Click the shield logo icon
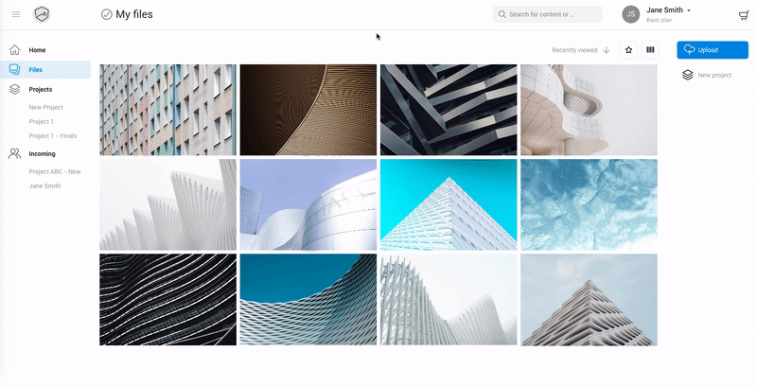757x387 pixels. [42, 14]
